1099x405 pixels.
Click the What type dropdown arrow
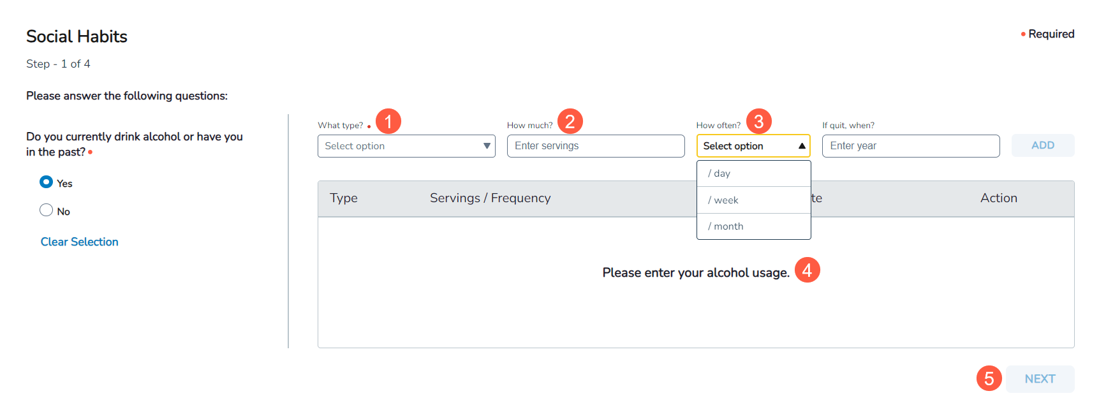487,146
